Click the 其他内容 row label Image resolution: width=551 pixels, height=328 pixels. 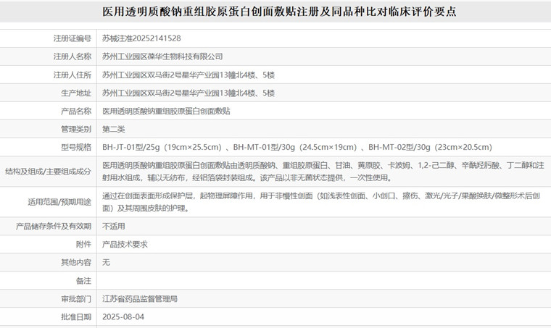click(x=76, y=262)
